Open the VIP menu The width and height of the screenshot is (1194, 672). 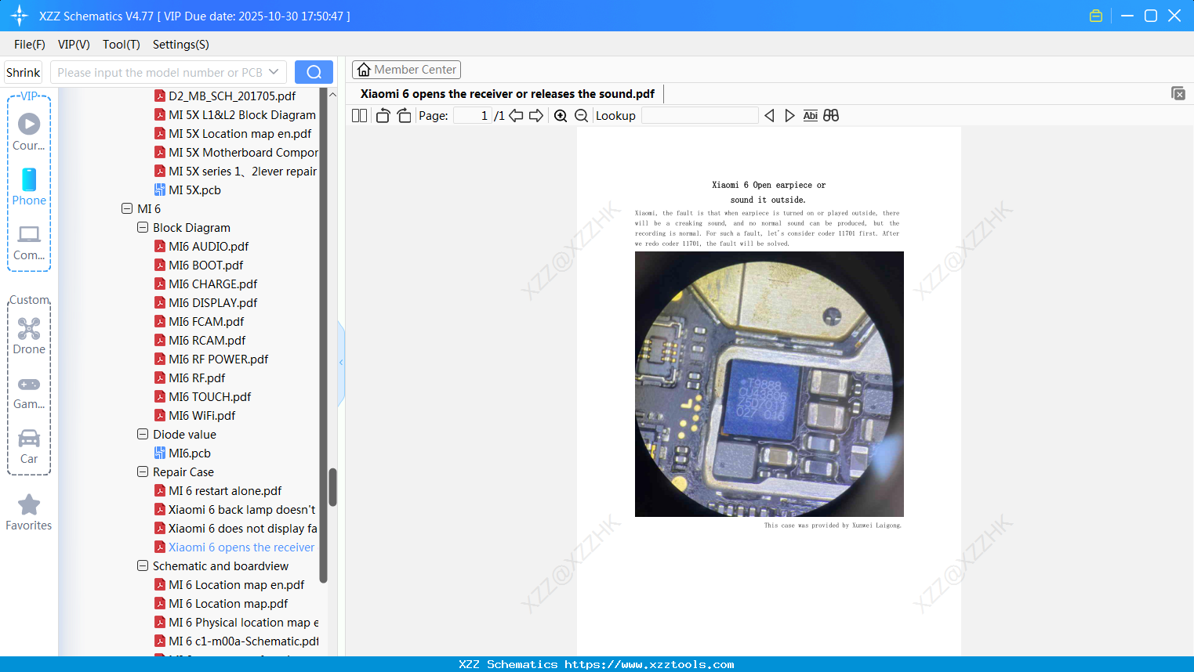pyautogui.click(x=74, y=45)
